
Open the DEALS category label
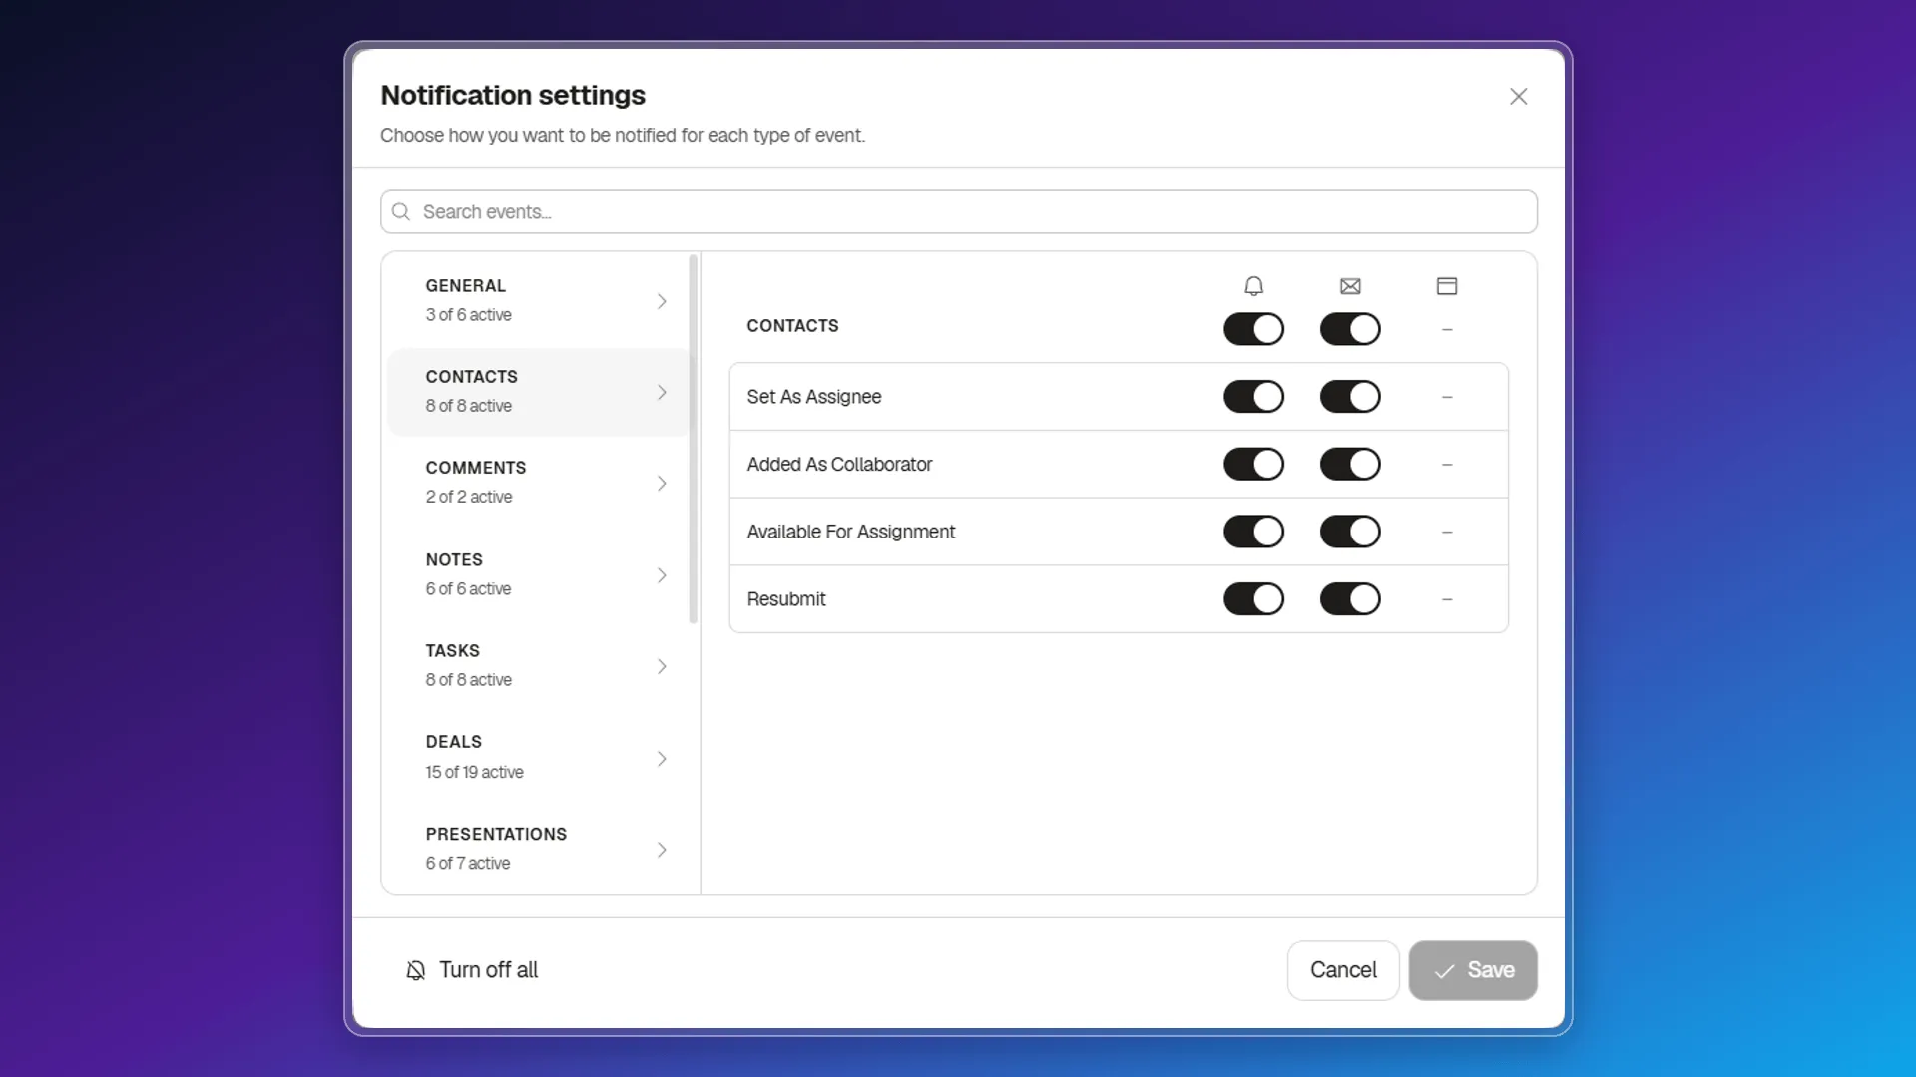[x=453, y=742]
